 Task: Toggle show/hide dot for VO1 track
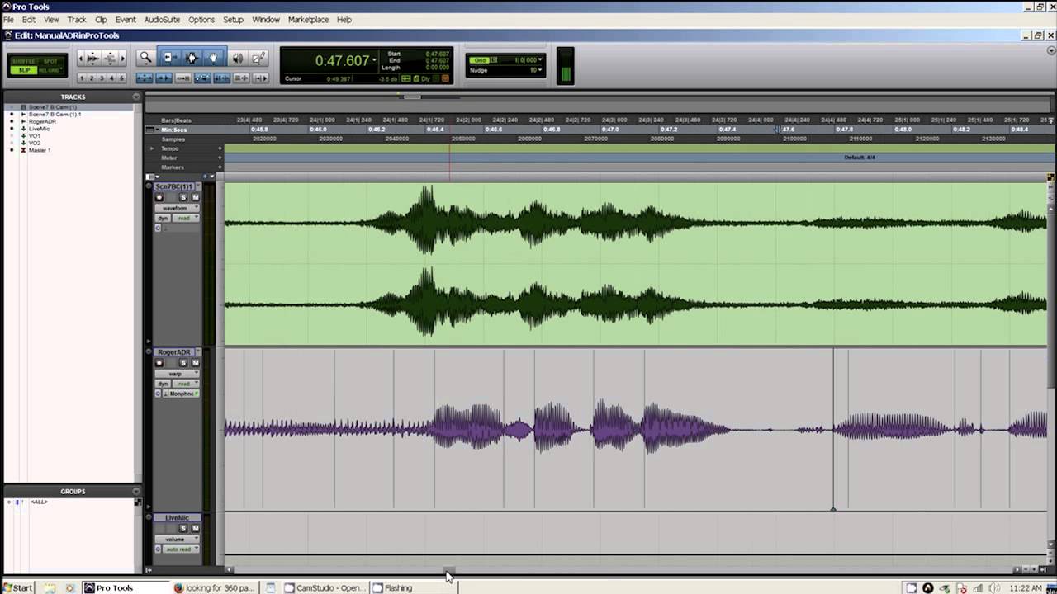[12, 135]
